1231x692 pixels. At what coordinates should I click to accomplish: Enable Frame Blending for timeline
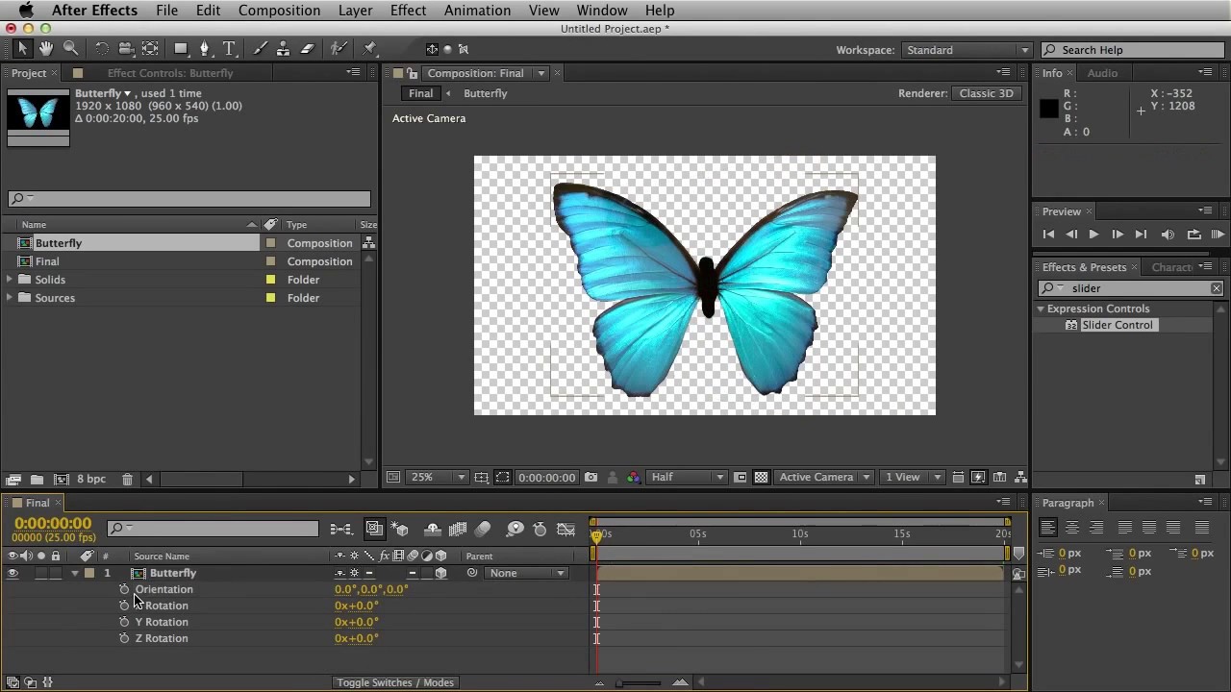(x=458, y=529)
